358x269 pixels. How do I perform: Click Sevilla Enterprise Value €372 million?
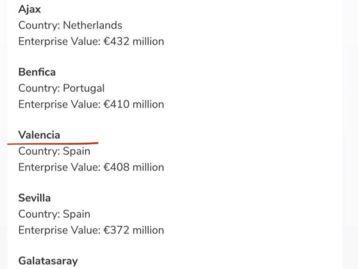pyautogui.click(x=91, y=230)
